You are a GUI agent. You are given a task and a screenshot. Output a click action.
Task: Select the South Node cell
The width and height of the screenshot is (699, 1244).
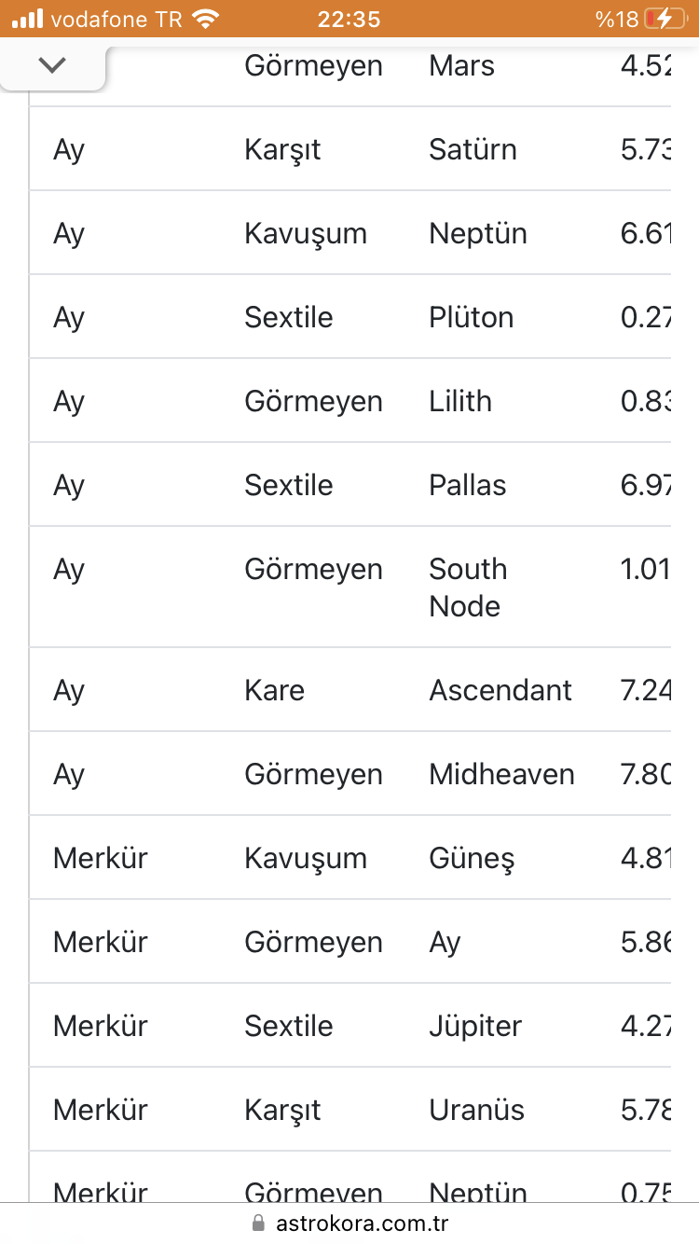(x=468, y=587)
